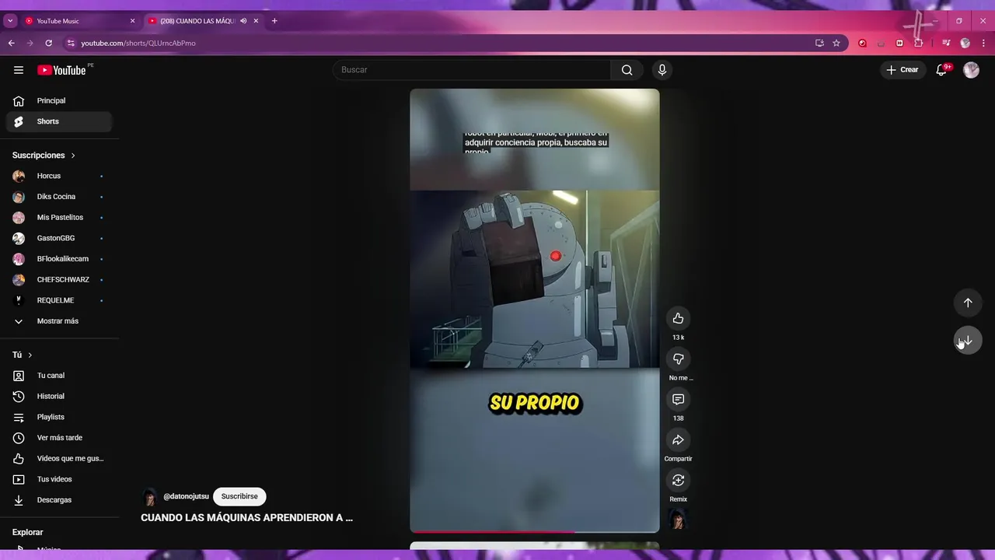Close the CUANDO LAS MÁQUINAS tab
This screenshot has height=560, width=995.
pos(256,21)
